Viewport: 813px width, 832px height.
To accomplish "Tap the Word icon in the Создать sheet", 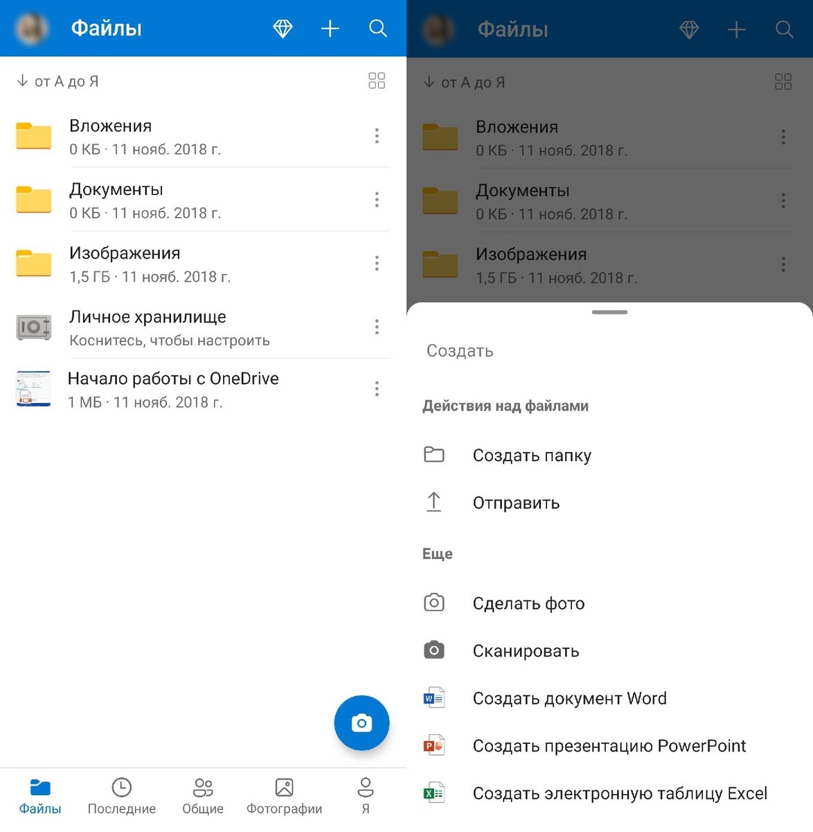I will pyautogui.click(x=434, y=697).
